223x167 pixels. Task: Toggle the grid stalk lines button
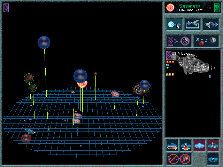click(x=213, y=146)
